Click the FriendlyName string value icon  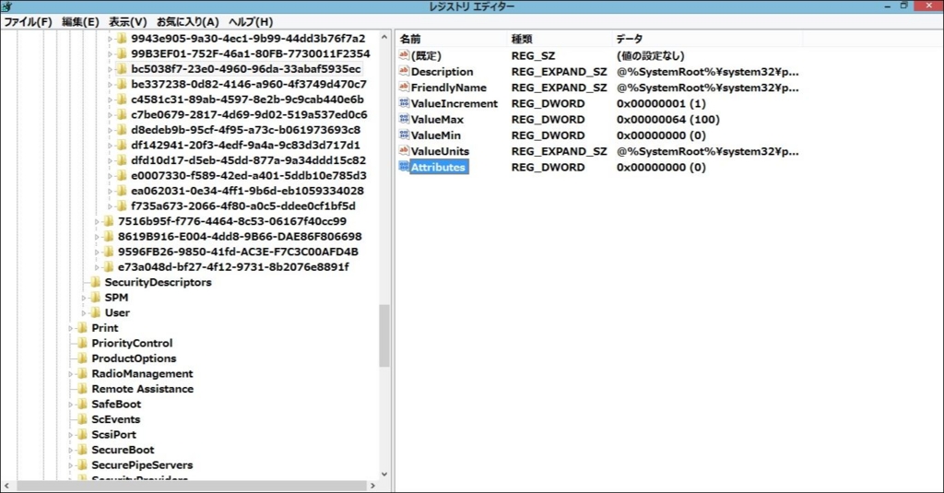tap(404, 88)
